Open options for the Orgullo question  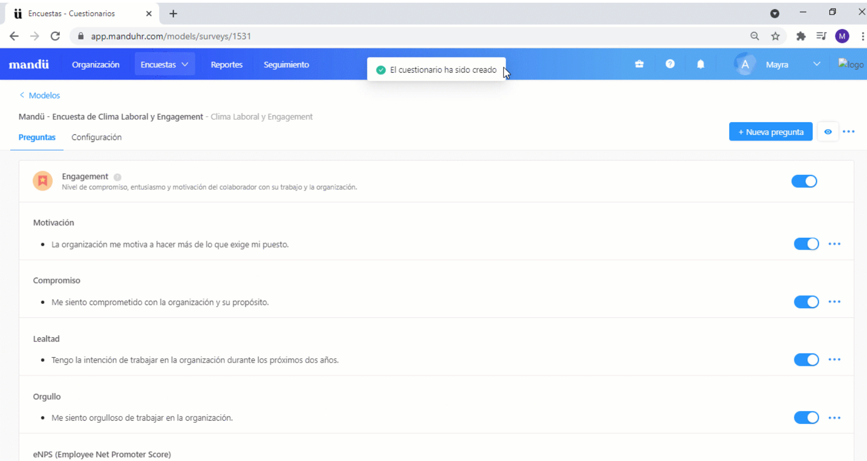coord(834,417)
